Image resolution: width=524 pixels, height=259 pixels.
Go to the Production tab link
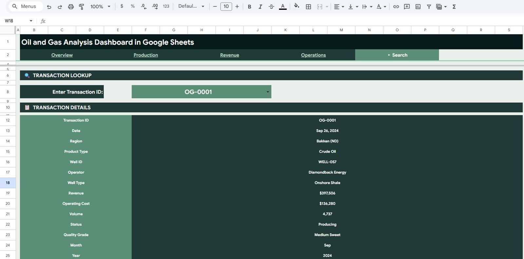click(x=146, y=55)
